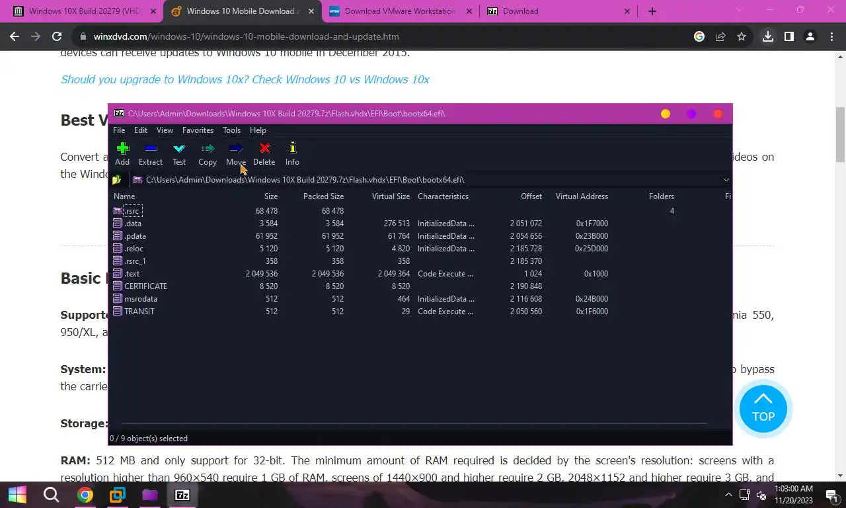Viewport: 846px width, 508px height.
Task: Sort by Offset column header
Action: [x=531, y=196]
